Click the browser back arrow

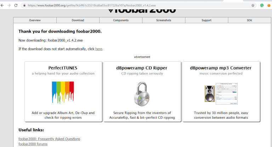[x=2, y=5]
